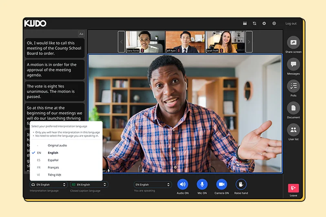Select Sarah Troff's video thumbnail

tap(225, 42)
